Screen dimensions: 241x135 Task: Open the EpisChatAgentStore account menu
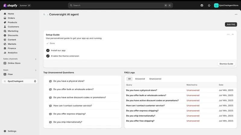226,5
